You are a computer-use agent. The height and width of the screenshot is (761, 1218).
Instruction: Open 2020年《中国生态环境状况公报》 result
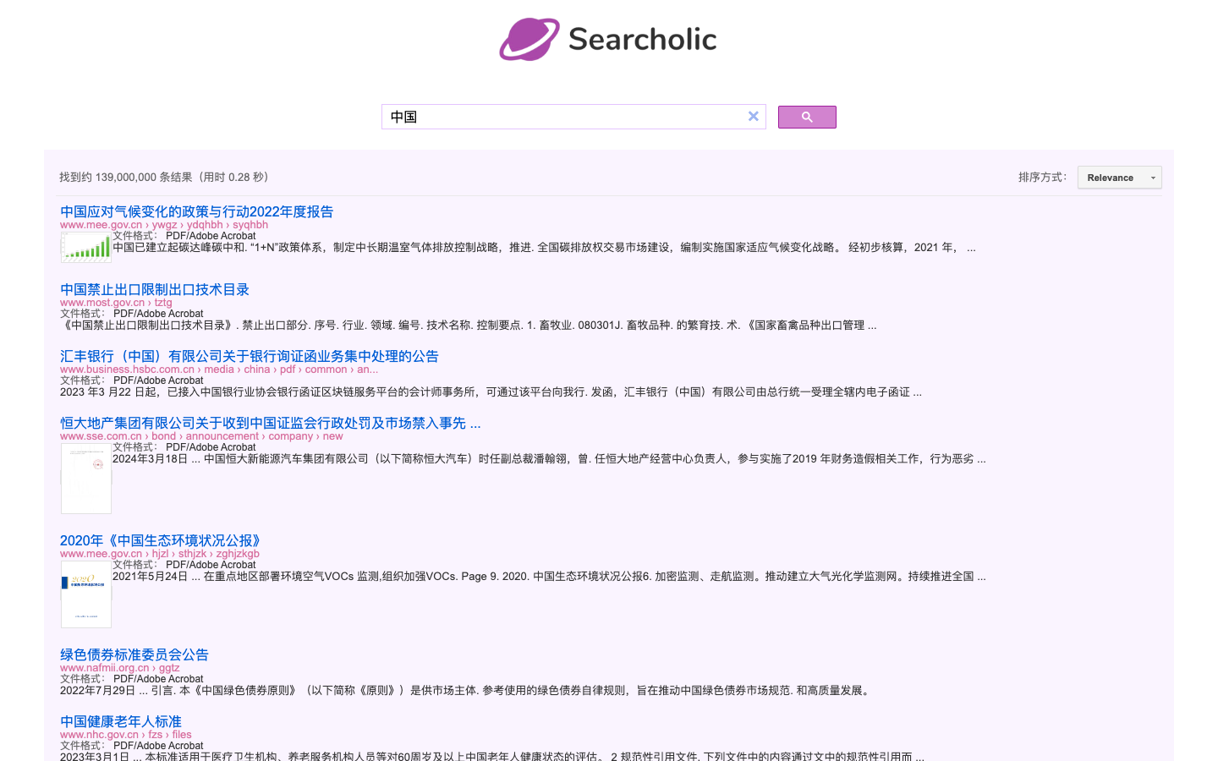[x=159, y=539]
